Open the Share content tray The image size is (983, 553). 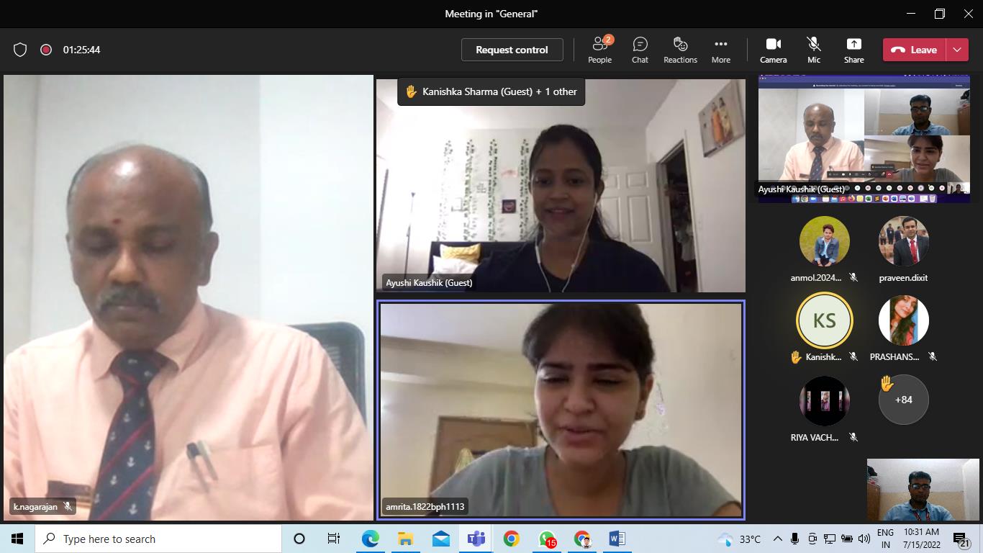click(x=853, y=50)
